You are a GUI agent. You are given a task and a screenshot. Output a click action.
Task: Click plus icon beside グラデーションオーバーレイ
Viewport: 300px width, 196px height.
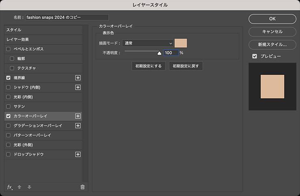point(78,126)
